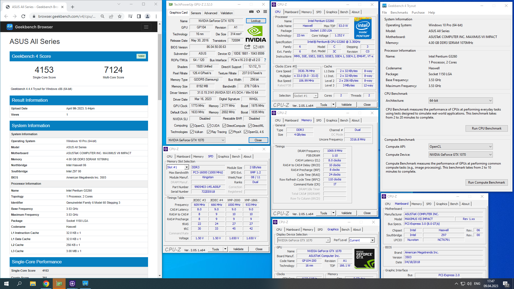Open the Compute Device dropdown
514x289 pixels.
coord(460,155)
